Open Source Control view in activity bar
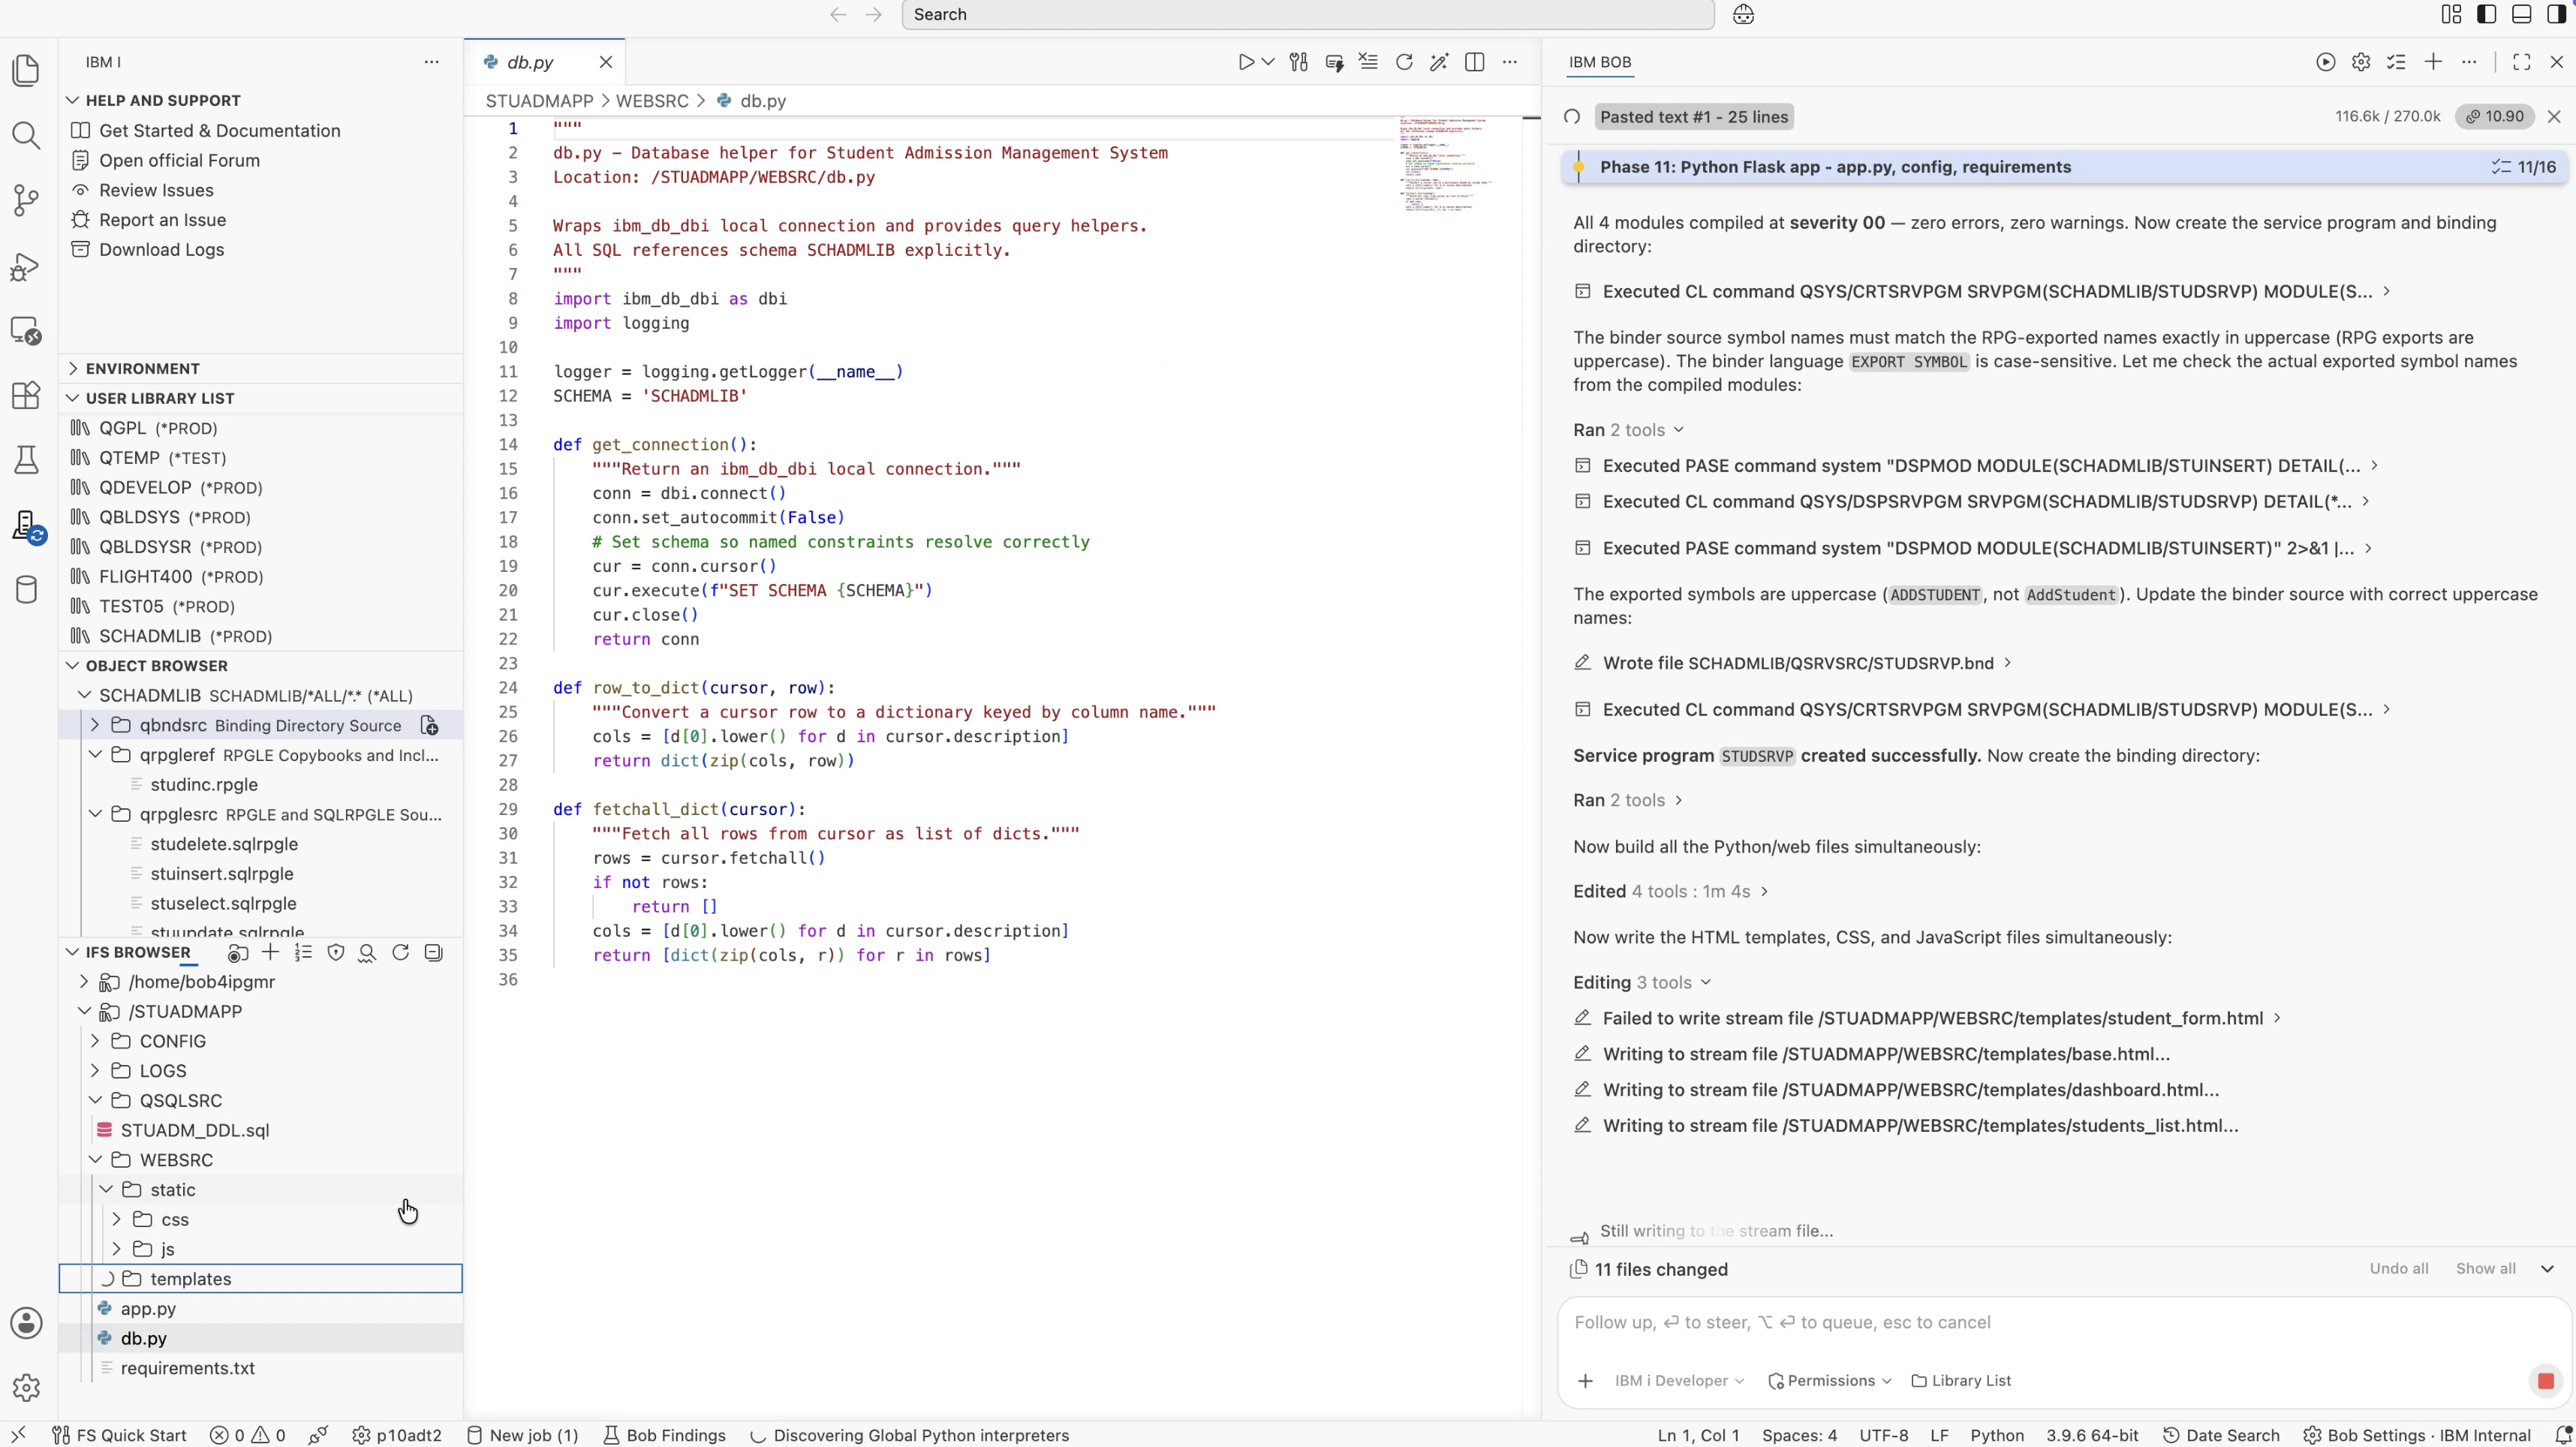Viewport: 2576px width, 1447px height. [26, 200]
